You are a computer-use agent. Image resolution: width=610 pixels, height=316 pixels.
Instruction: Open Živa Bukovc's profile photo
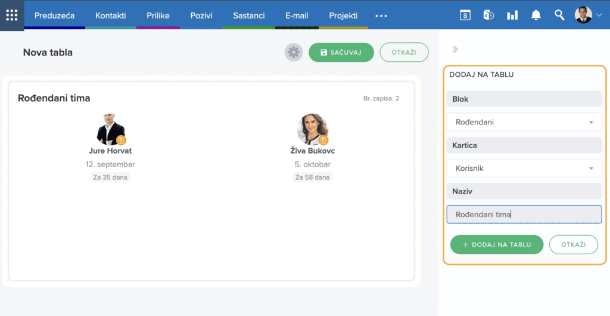pyautogui.click(x=312, y=129)
